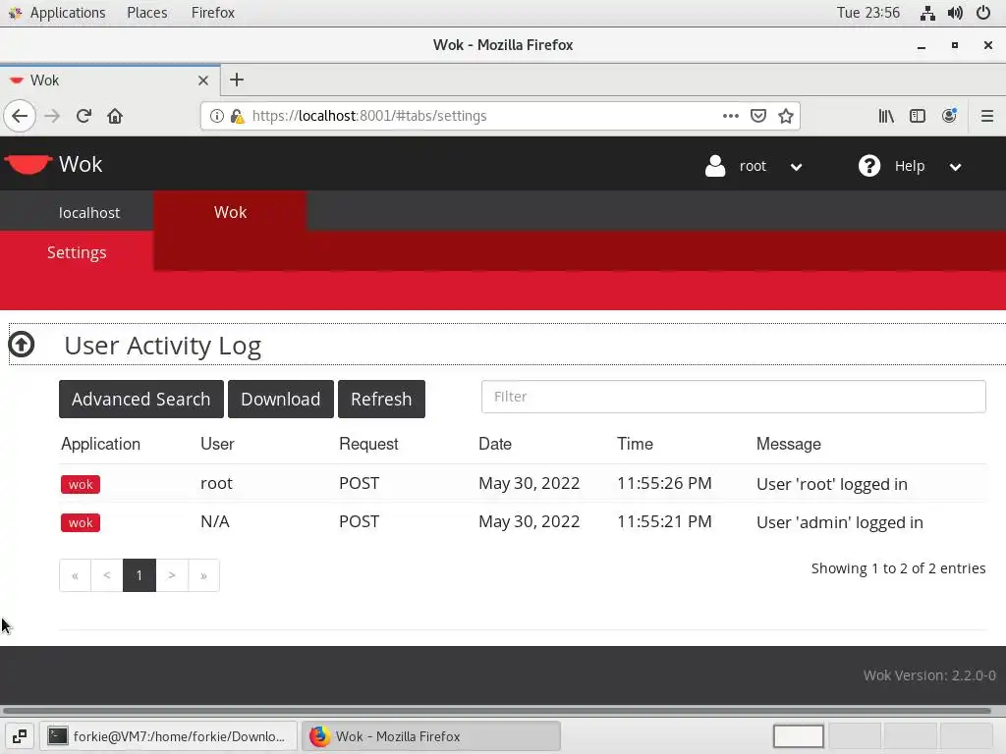Viewport: 1006px width, 754px height.
Task: Open the volume control icon
Action: point(955,13)
